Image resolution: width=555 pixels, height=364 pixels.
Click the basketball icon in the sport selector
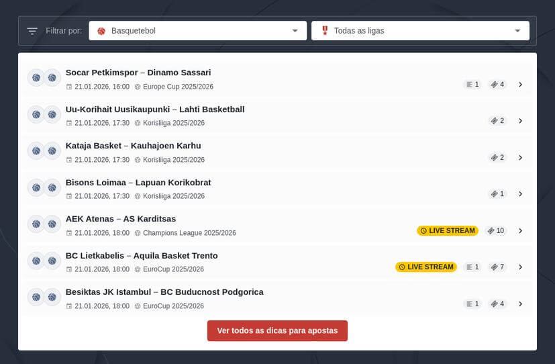[101, 31]
